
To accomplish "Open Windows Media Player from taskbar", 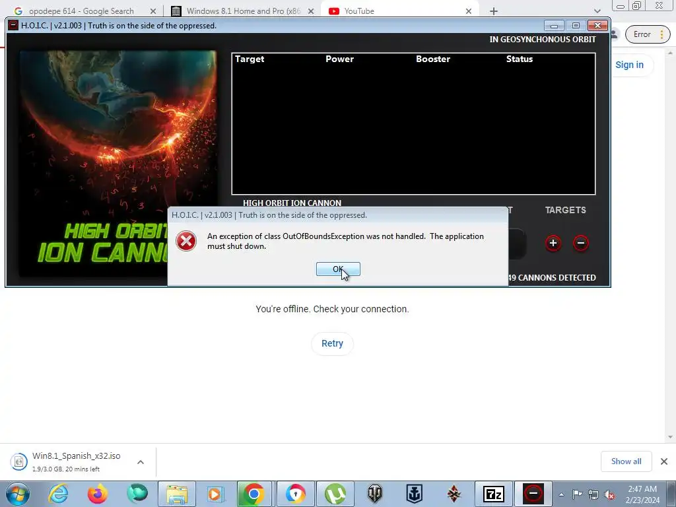I will tap(215, 494).
